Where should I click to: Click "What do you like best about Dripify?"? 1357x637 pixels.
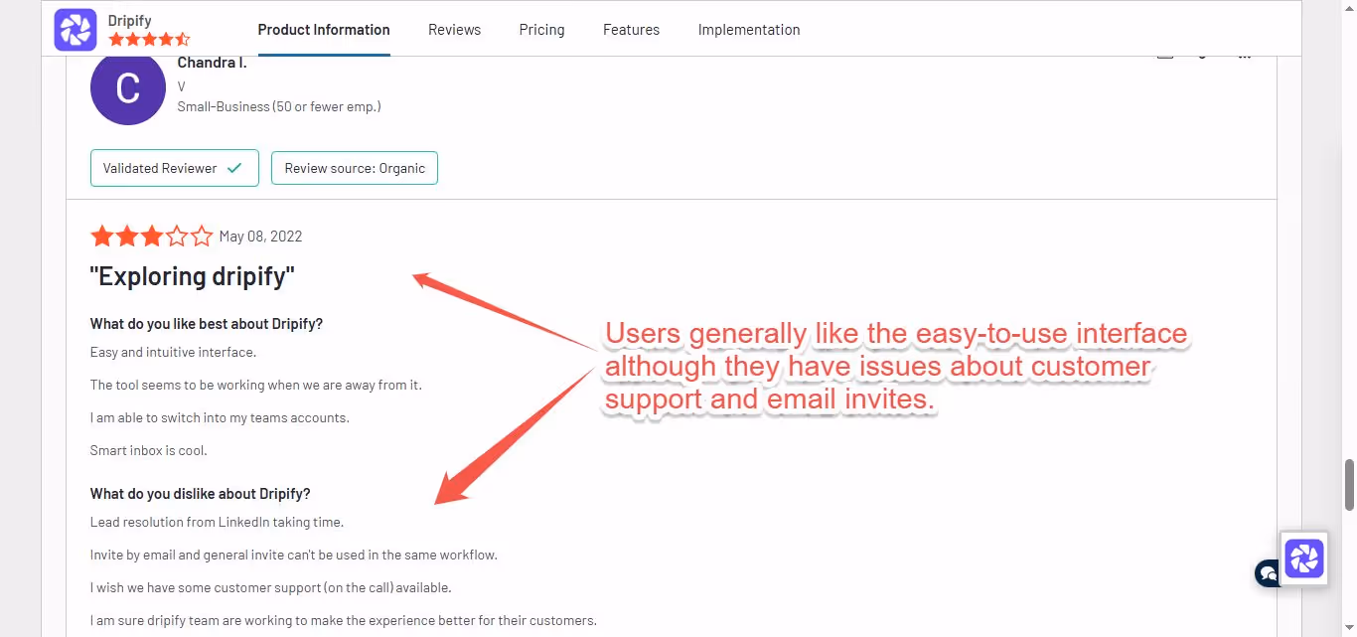pyautogui.click(x=207, y=324)
